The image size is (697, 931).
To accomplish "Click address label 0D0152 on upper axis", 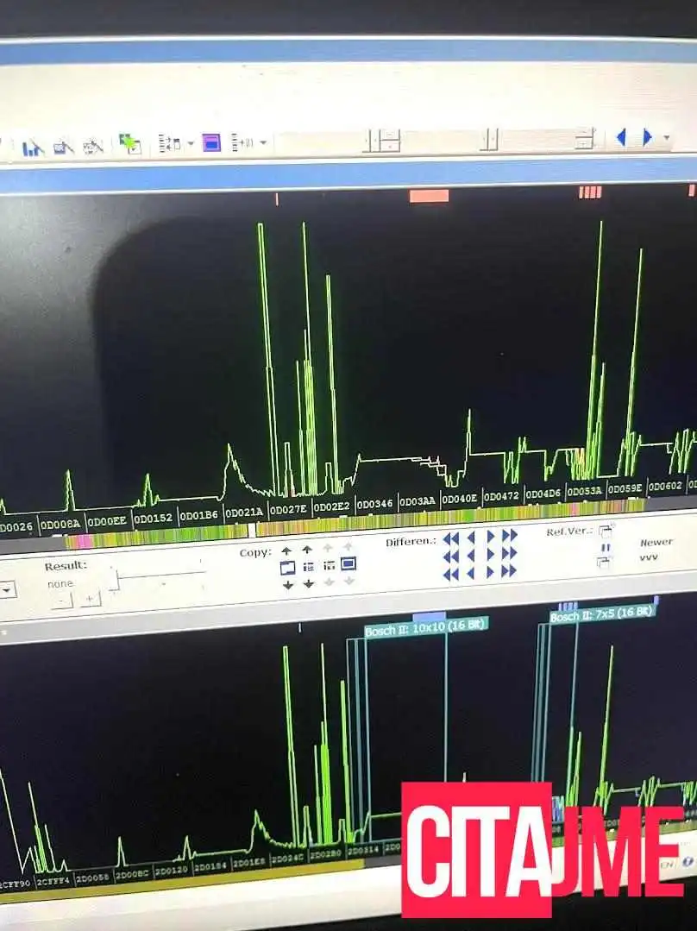I will pos(154,519).
